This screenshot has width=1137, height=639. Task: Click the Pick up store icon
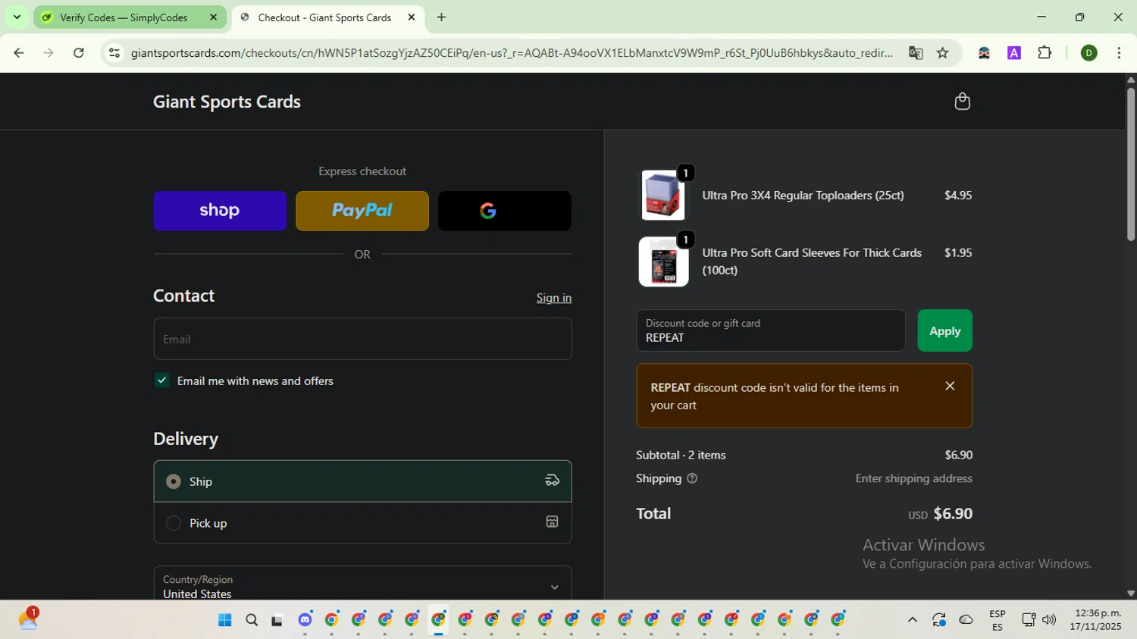pos(552,522)
